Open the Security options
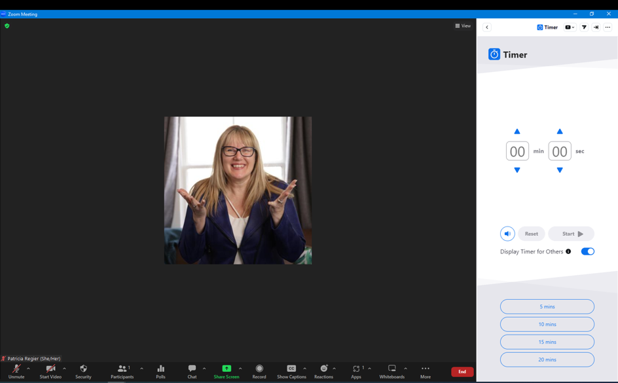The width and height of the screenshot is (618, 383). (83, 371)
